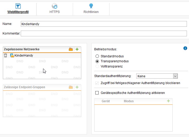Add device with green plus in Gerät table

coord(168,101)
